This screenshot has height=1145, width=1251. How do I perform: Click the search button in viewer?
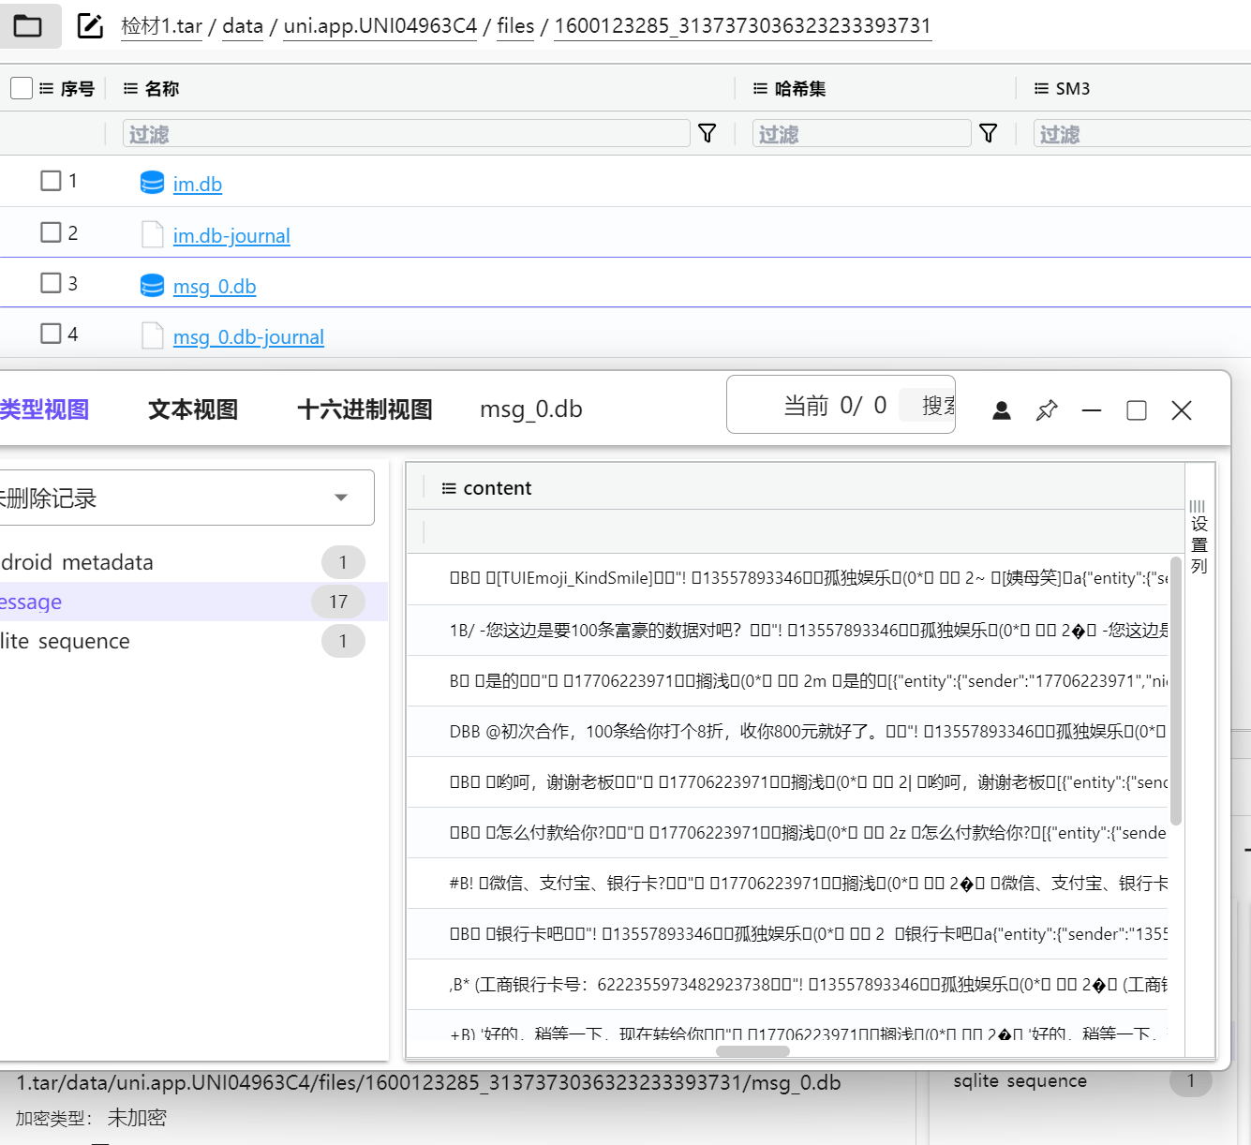[x=927, y=405]
